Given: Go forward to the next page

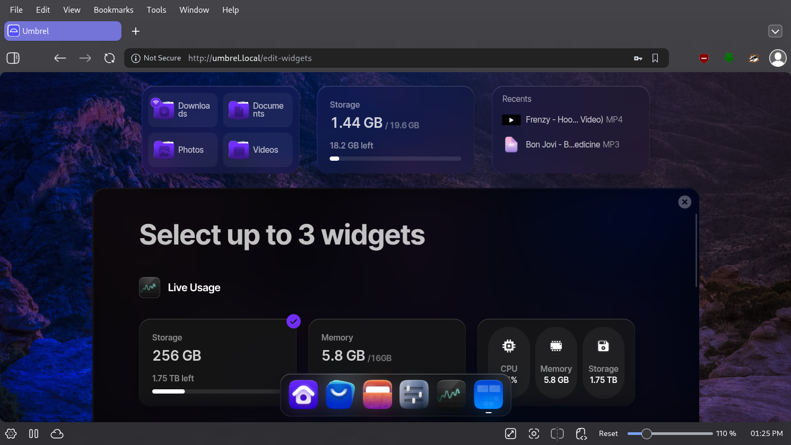Looking at the screenshot, I should [x=85, y=58].
